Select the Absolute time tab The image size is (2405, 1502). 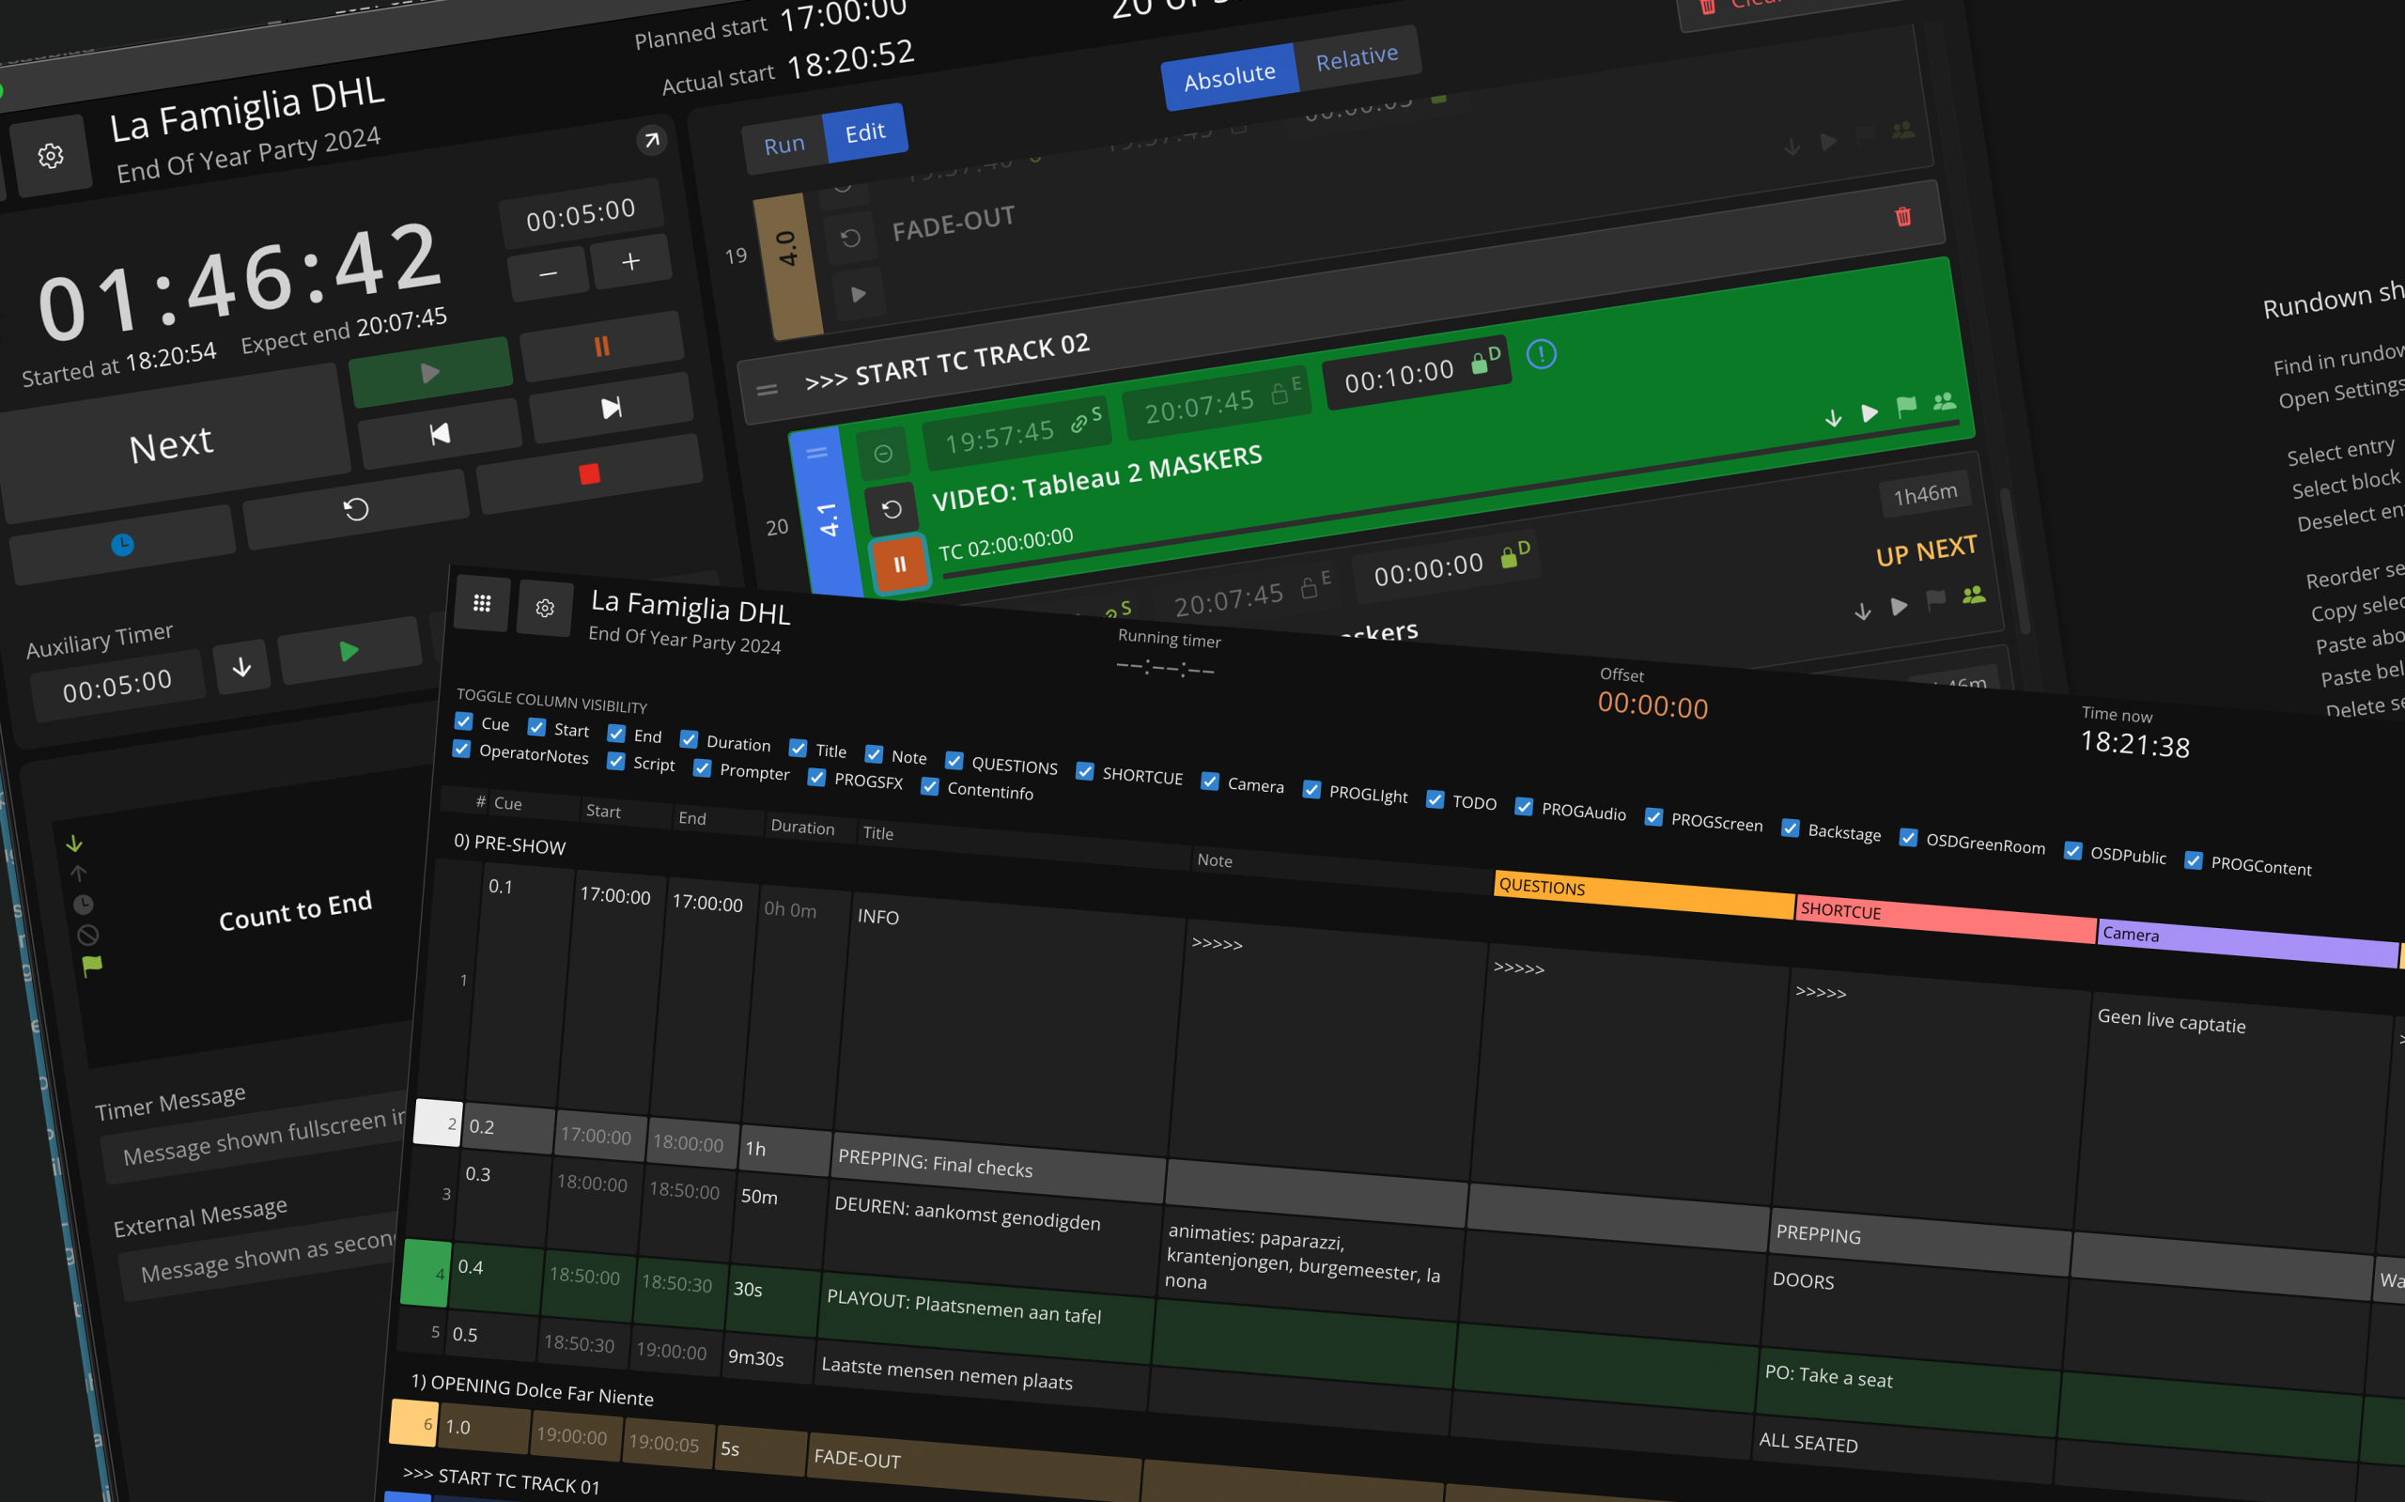1230,76
